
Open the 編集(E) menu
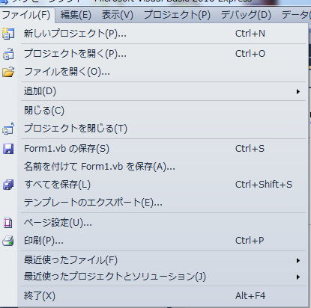tap(76, 15)
